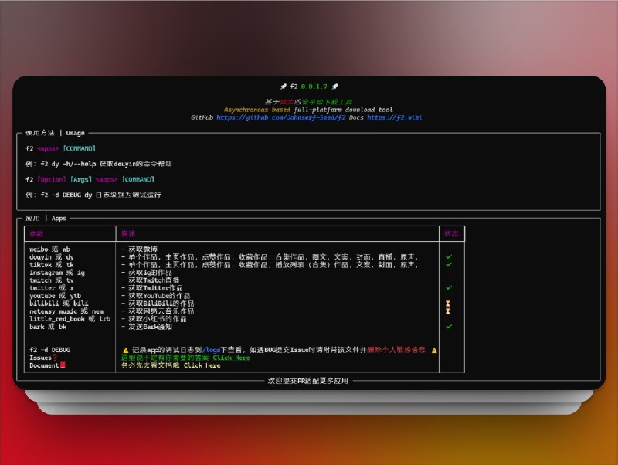The width and height of the screenshot is (618, 465).
Task: Click the green checkmark in the bark row
Action: pyautogui.click(x=449, y=326)
